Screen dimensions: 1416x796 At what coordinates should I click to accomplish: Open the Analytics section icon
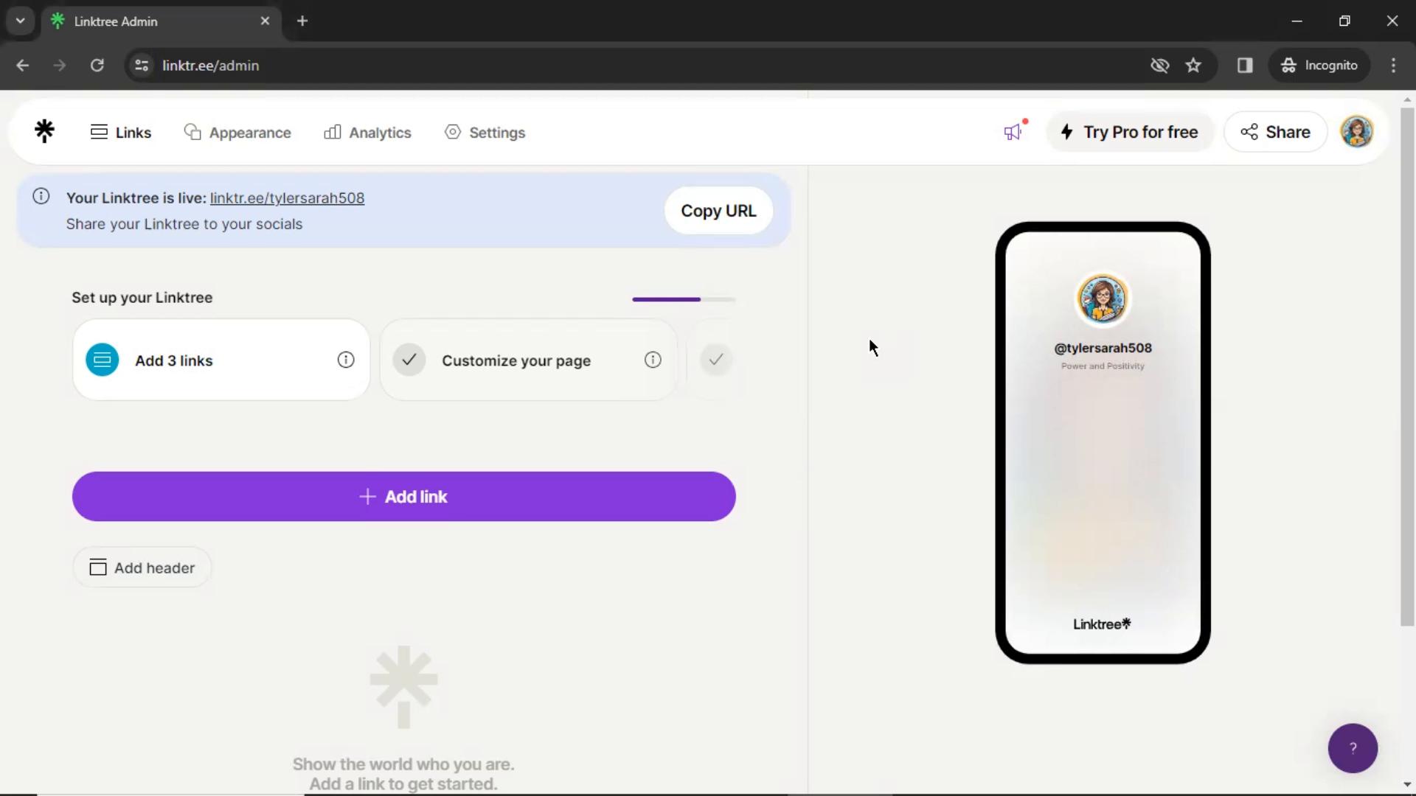pyautogui.click(x=332, y=132)
